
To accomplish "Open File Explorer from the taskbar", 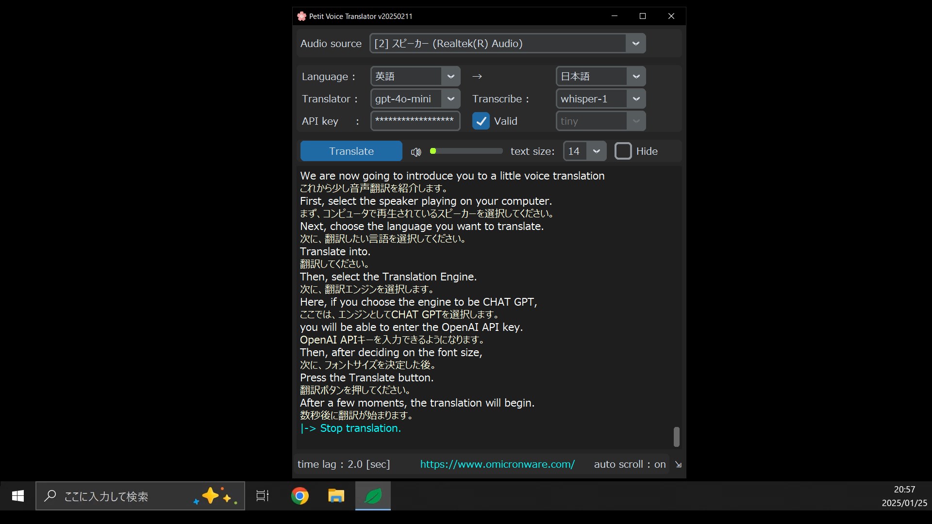I will click(336, 496).
